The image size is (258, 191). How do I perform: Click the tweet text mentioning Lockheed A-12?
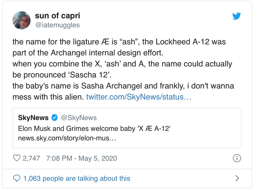pyautogui.click(x=119, y=42)
